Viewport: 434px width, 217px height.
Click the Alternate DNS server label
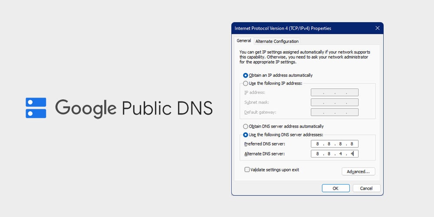(264, 154)
